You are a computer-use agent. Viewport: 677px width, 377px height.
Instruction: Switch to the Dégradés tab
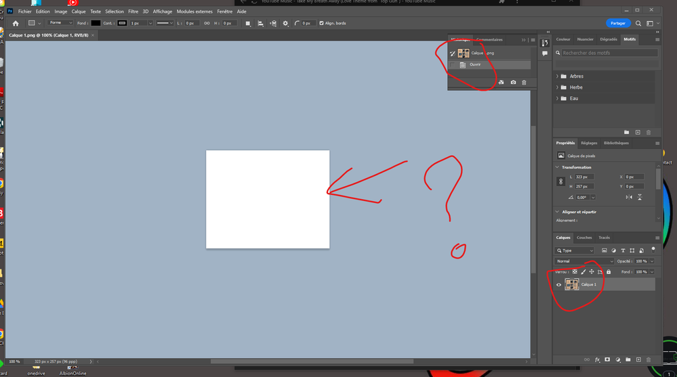coord(609,39)
